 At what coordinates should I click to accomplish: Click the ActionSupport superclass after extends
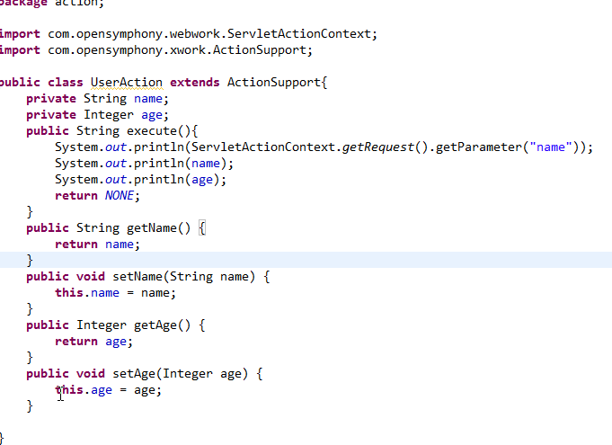point(273,83)
